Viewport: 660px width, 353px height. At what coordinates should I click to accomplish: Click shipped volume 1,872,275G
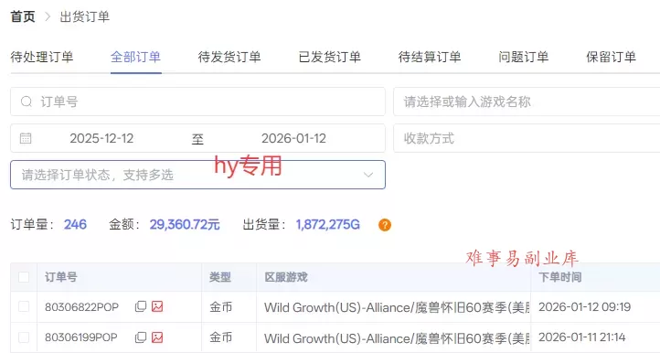[x=328, y=225]
